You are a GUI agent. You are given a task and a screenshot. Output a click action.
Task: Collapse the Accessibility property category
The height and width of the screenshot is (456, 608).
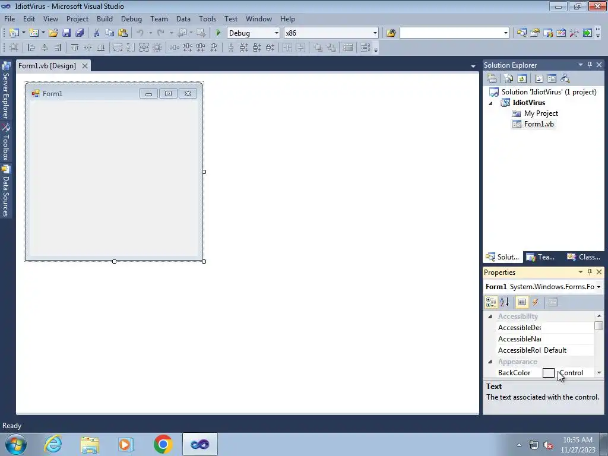pos(490,316)
